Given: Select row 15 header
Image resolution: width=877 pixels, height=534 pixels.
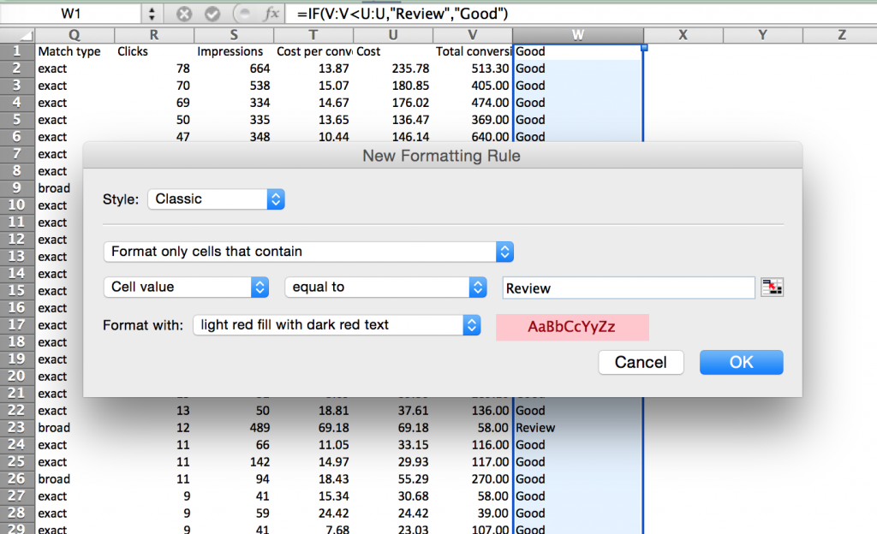Looking at the screenshot, I should (x=17, y=291).
